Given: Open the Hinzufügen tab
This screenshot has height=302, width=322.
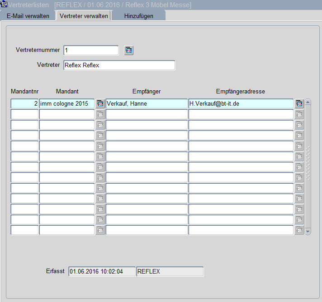Looking at the screenshot, I should click(x=138, y=16).
